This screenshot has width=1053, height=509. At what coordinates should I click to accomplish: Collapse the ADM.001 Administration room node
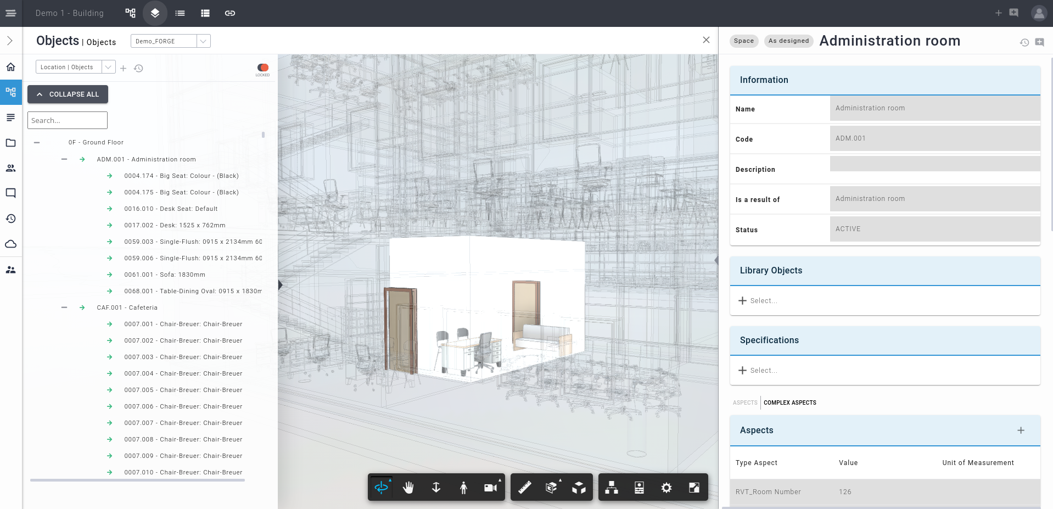click(64, 159)
